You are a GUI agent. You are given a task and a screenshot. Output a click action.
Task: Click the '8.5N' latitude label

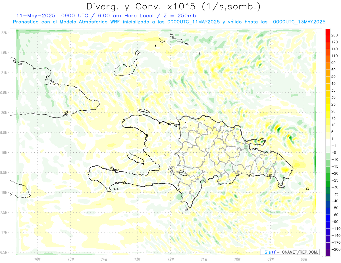[4, 172]
